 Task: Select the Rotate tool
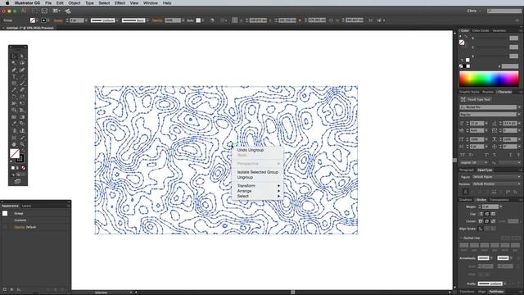pos(14,97)
